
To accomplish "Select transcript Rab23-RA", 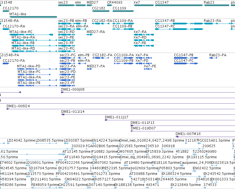I will (217, 24).
